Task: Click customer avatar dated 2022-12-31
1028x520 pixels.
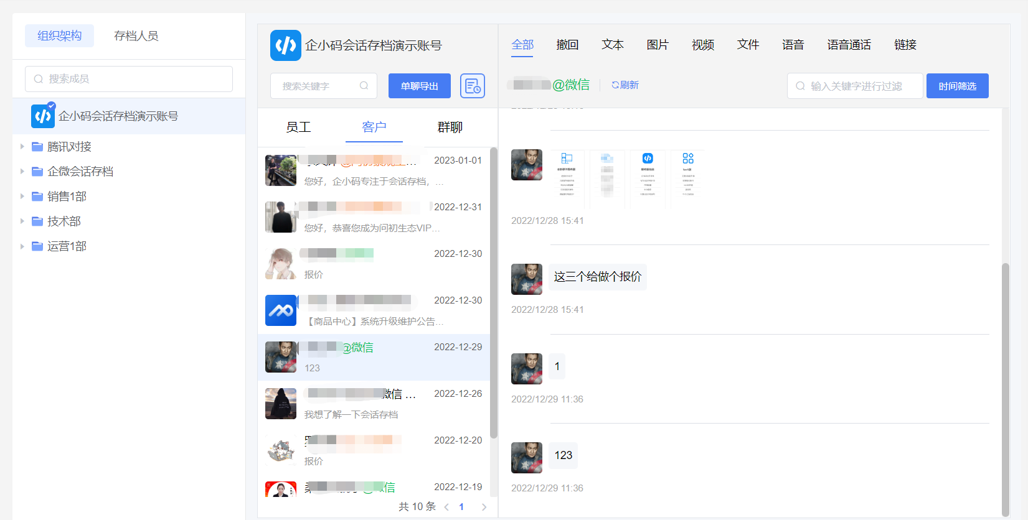Action: (281, 217)
